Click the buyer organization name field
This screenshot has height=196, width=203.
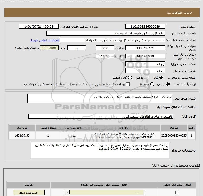coord(106,33)
